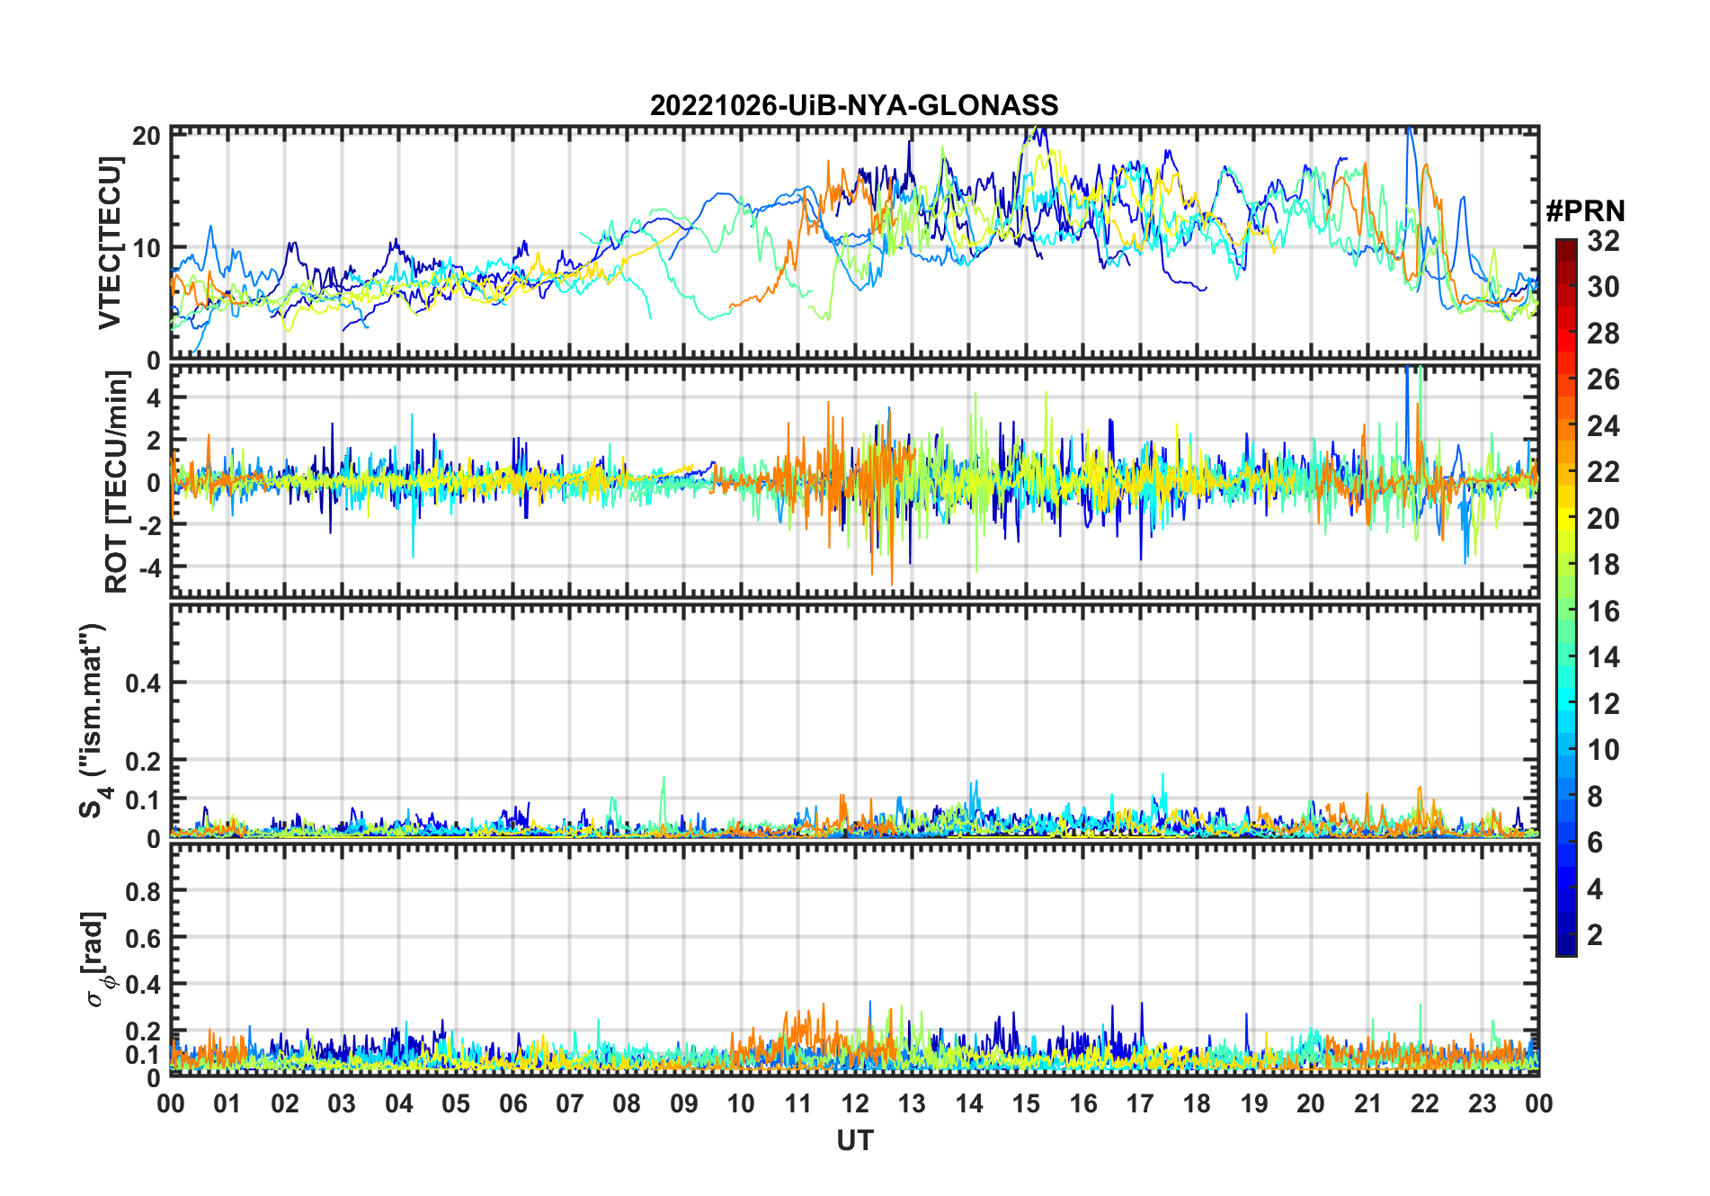Click the plot title 20221026-UiB-NYA-GLONASS
Viewport: 1710px width, 1196px height.
point(854,105)
